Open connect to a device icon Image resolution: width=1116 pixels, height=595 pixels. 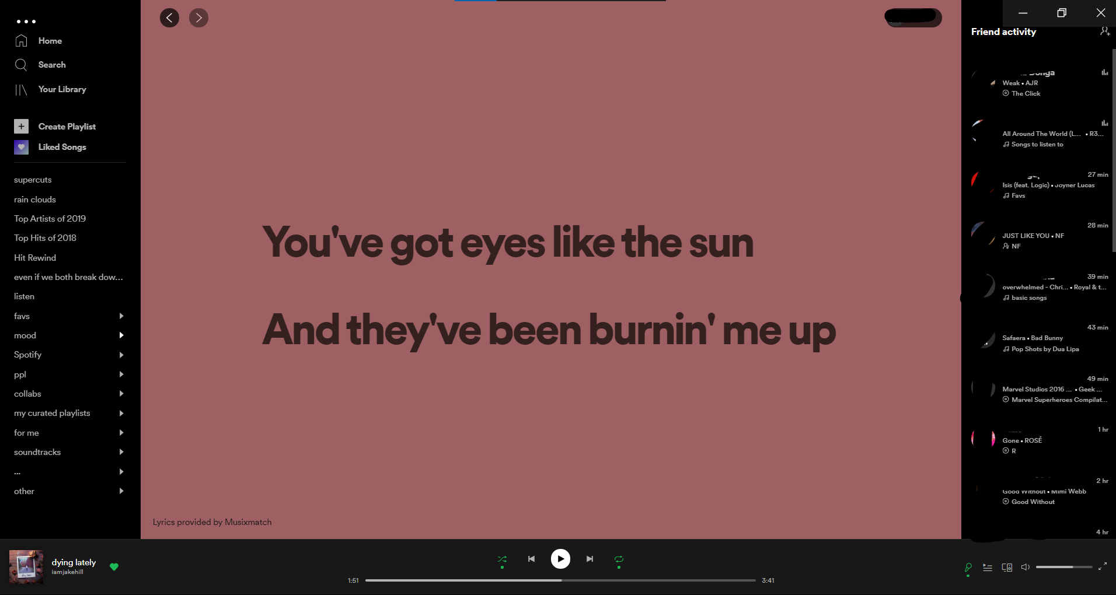coord(1007,567)
